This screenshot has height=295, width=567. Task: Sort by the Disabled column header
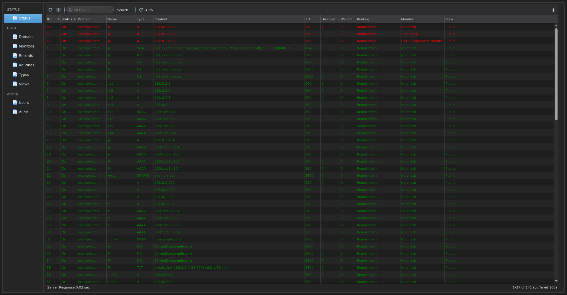330,19
